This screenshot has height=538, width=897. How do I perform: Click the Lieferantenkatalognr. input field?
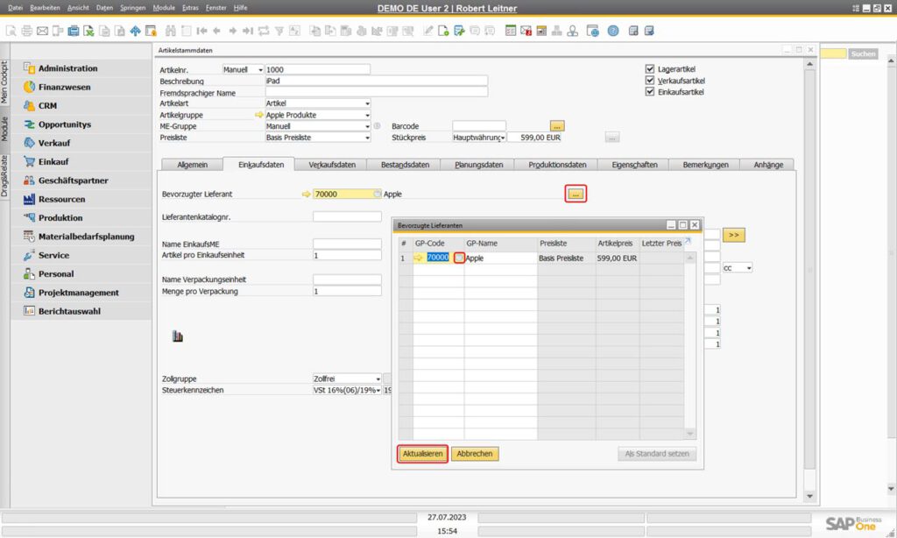point(347,217)
